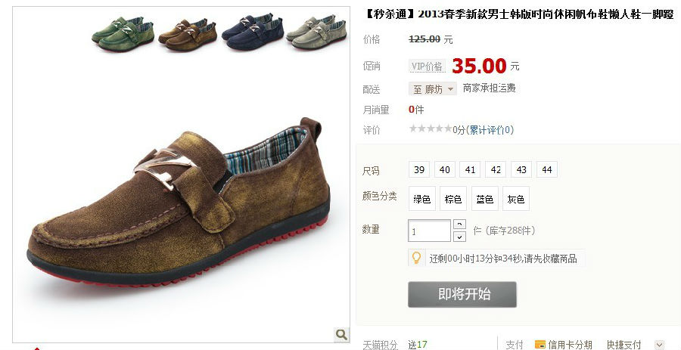Image resolution: width=681 pixels, height=350 pixels.
Task: Pick the 蓝色 color option
Action: [x=485, y=199]
